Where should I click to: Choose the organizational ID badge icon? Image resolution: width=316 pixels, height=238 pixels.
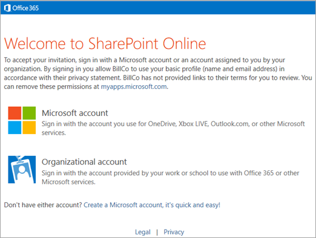pos(22,170)
